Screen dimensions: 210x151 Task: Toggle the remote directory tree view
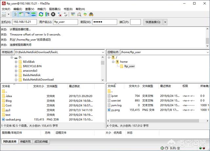tap(28, 14)
